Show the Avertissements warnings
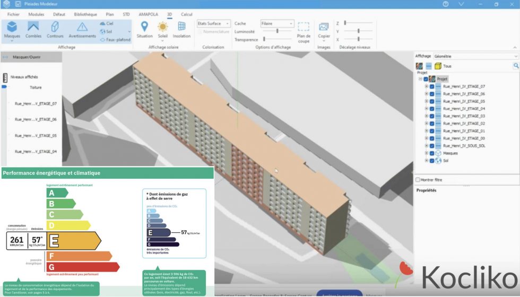The width and height of the screenshot is (520, 297). [x=82, y=29]
